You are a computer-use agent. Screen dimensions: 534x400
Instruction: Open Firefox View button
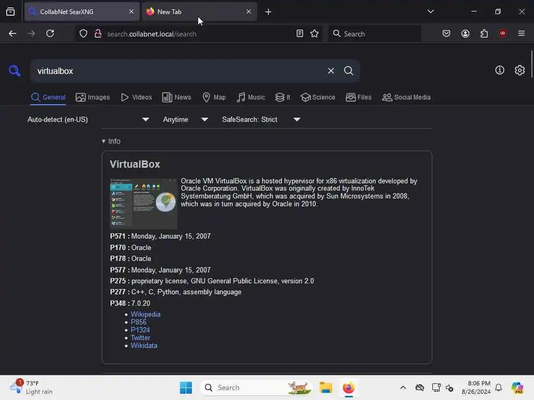pos(10,11)
